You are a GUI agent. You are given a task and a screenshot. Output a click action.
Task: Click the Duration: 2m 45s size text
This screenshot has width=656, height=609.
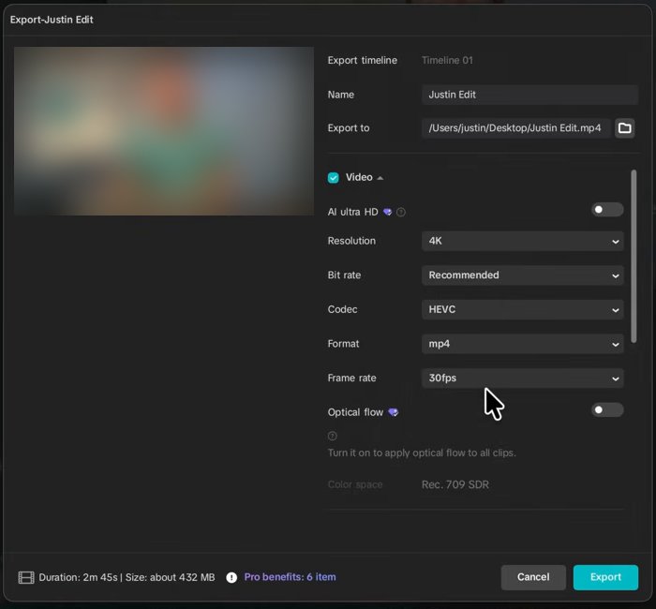pyautogui.click(x=127, y=577)
